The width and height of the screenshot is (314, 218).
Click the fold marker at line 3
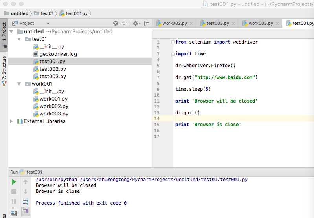coord(173,54)
